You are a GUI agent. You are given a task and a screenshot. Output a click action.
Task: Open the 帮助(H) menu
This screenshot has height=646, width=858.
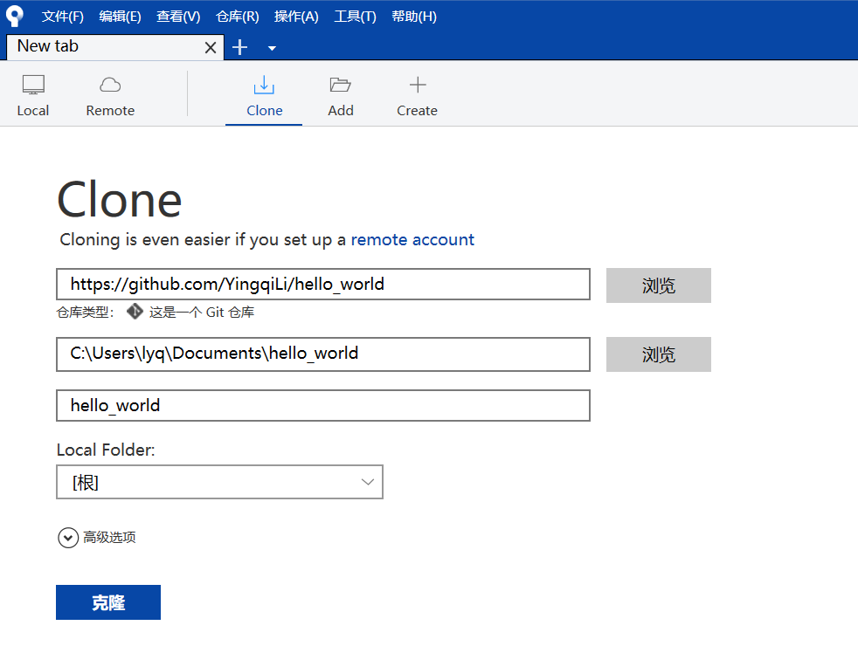click(413, 17)
